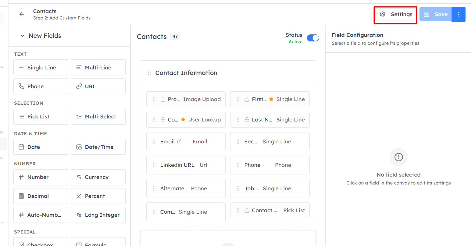Image resolution: width=471 pixels, height=246 pixels.
Task: Open the three-dot menu beside Save
Action: coord(459,14)
